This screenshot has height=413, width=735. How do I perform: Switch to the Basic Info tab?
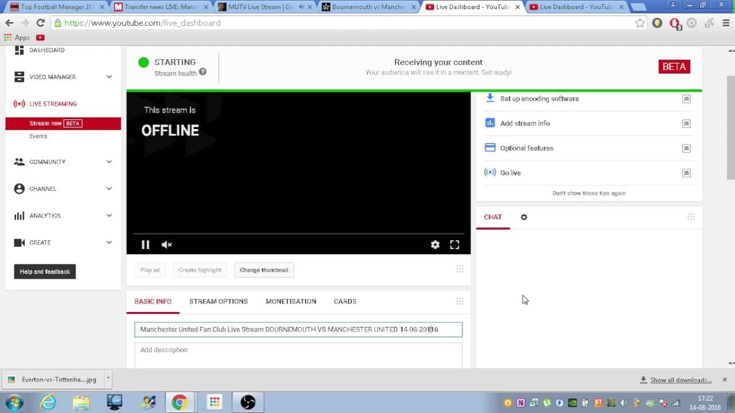click(153, 301)
